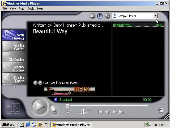Launch Internet Explorer from quick launch
Viewport: 170px width, 128px height.
28,125
